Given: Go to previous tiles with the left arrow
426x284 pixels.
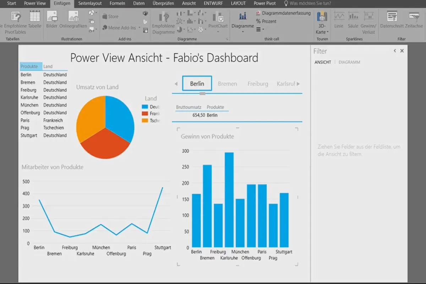Looking at the screenshot, I should click(x=176, y=84).
